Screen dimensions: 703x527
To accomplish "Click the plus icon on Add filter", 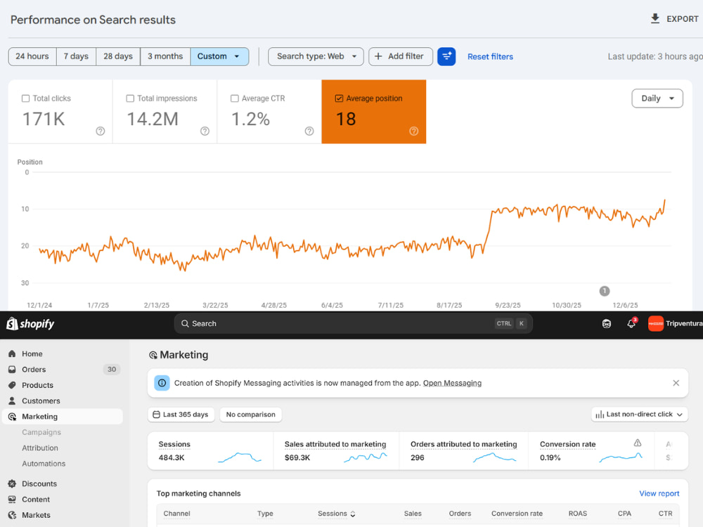I will pyautogui.click(x=378, y=56).
